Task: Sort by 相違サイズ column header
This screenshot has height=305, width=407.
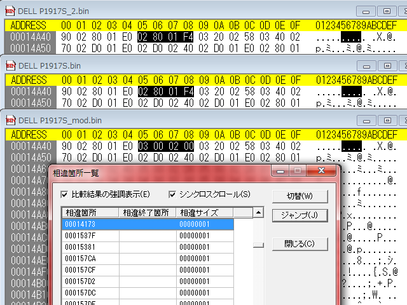Action: tap(204, 213)
